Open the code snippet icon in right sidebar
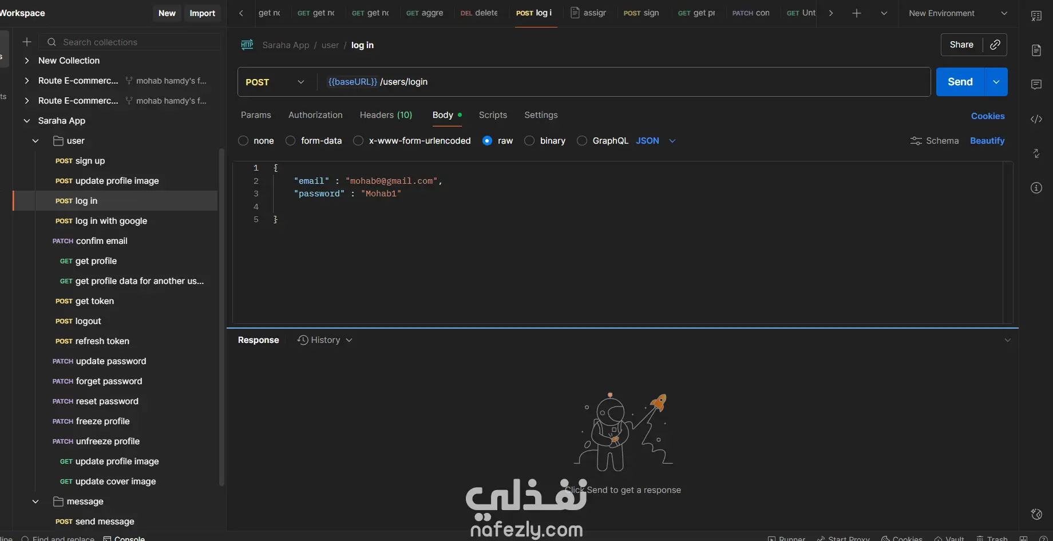 (1036, 119)
